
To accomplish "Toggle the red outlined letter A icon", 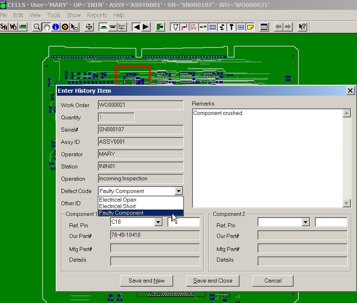I will [194, 27].
